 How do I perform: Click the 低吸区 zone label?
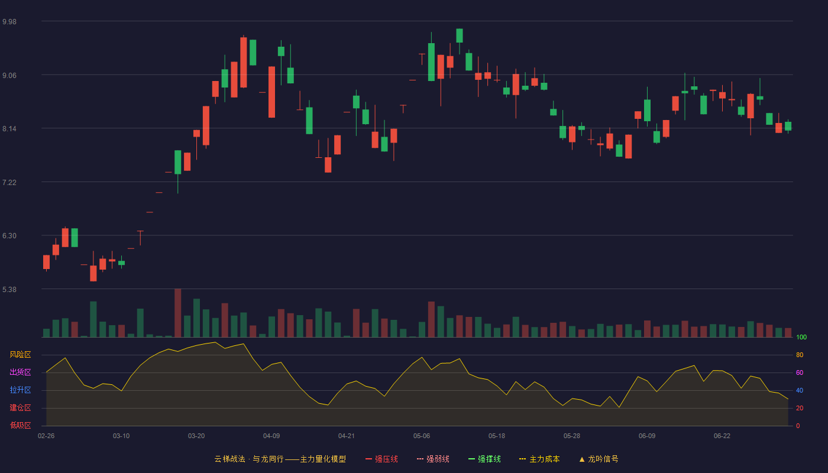coord(21,426)
